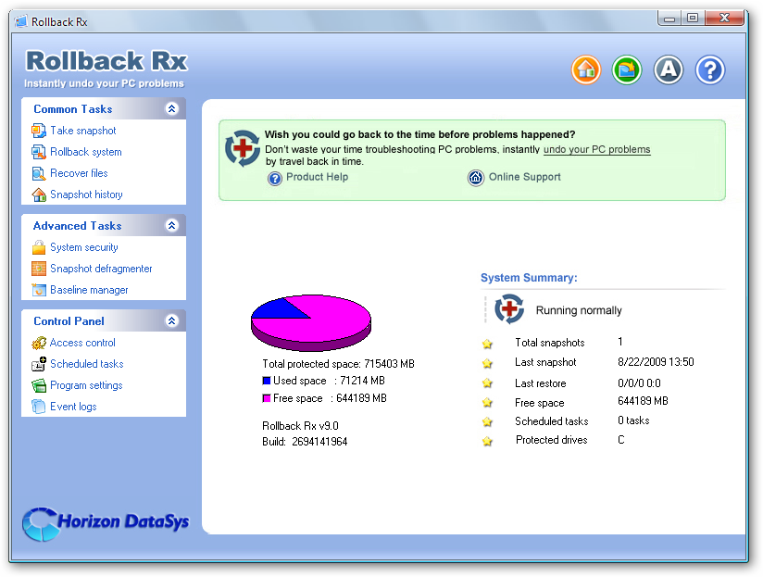Image resolution: width=763 pixels, height=577 pixels.
Task: Click the Rollback Rx title bar icon
Action: coord(21,22)
